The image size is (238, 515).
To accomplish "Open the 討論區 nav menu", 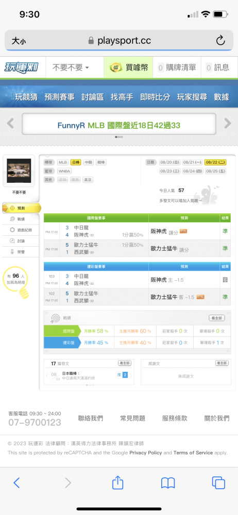I will (92, 97).
